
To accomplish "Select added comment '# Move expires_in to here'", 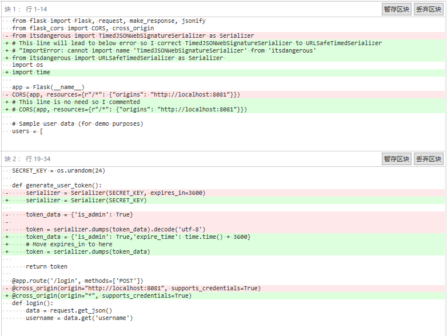I will [x=223, y=244].
